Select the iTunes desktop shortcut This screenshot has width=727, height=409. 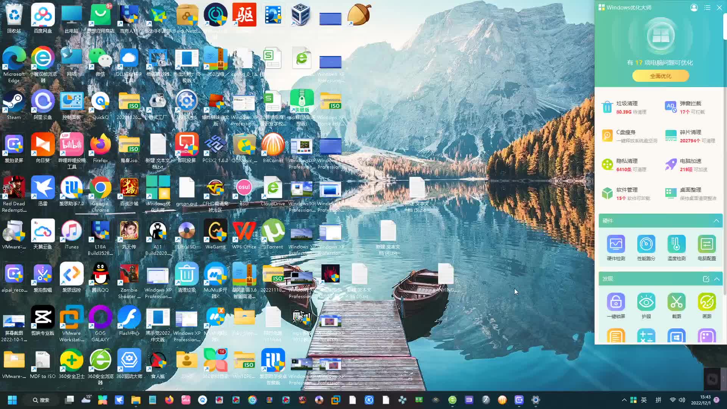[x=72, y=235]
